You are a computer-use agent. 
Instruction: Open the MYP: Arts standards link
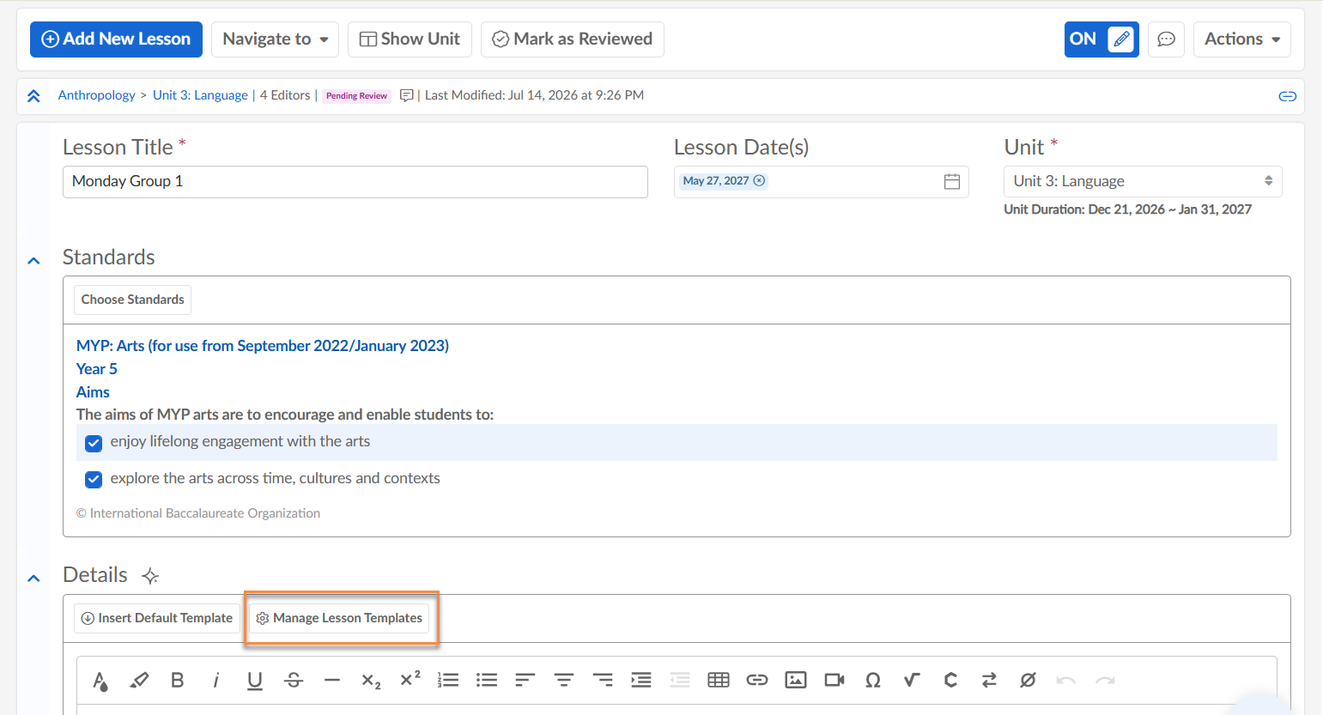(263, 346)
